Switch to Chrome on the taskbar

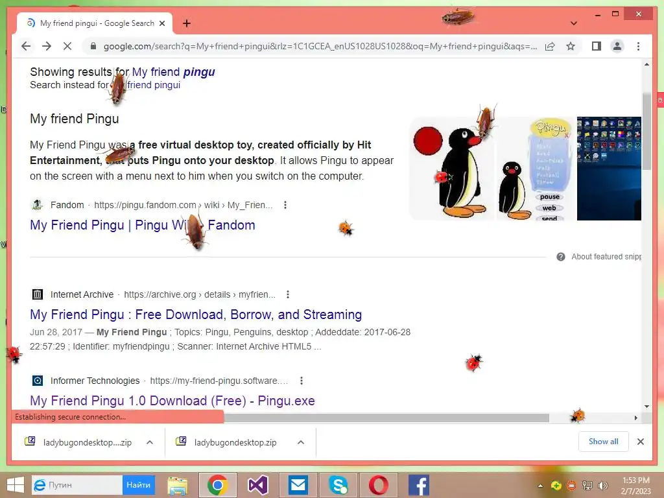(218, 485)
